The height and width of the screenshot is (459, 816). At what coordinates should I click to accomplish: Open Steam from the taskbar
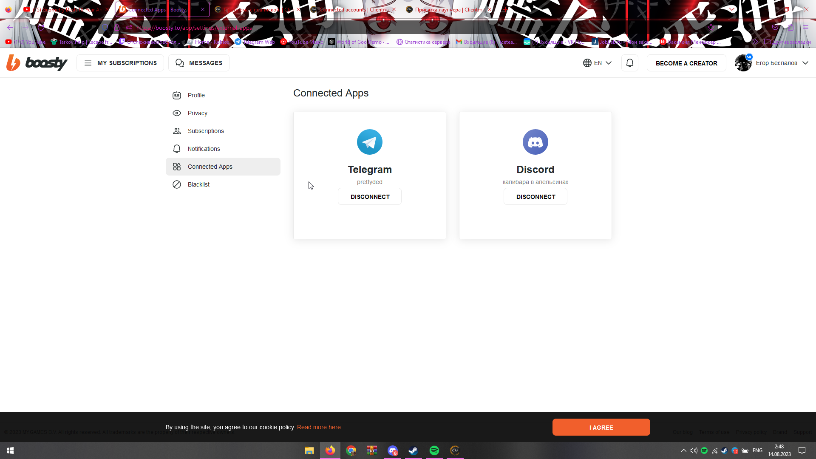[x=413, y=450]
